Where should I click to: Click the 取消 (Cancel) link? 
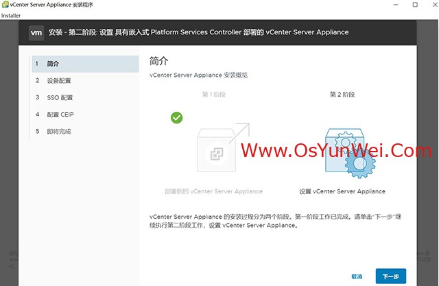(x=357, y=276)
